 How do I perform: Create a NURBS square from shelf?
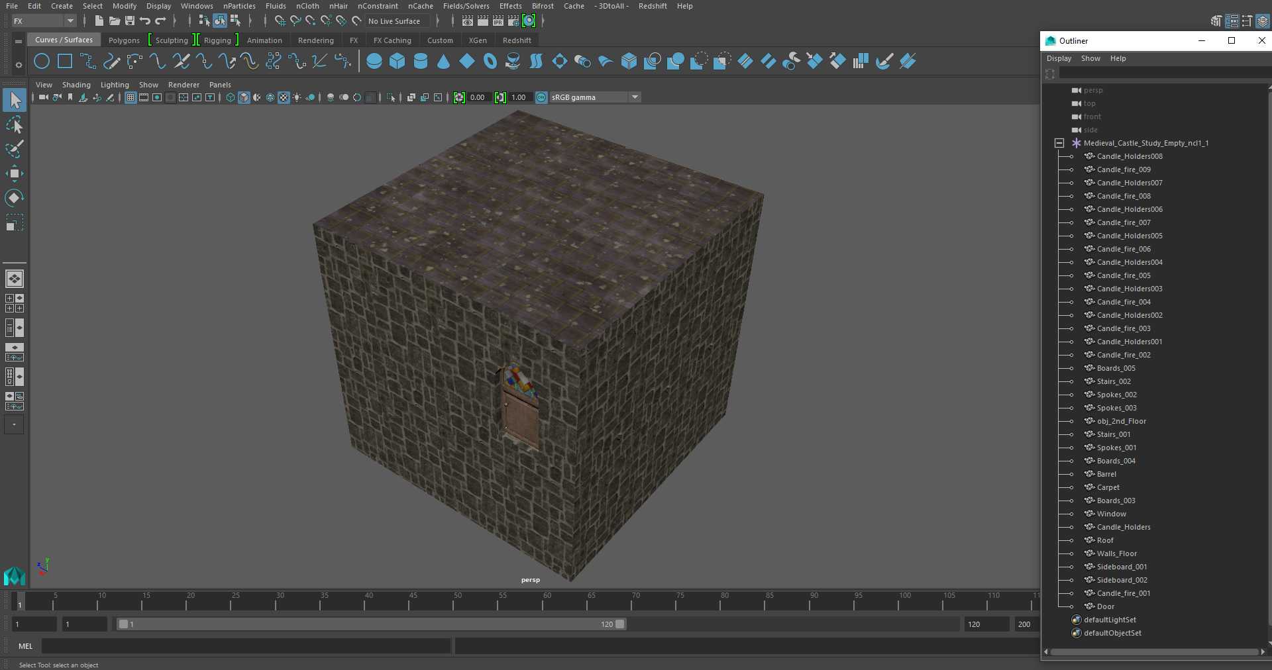click(65, 62)
